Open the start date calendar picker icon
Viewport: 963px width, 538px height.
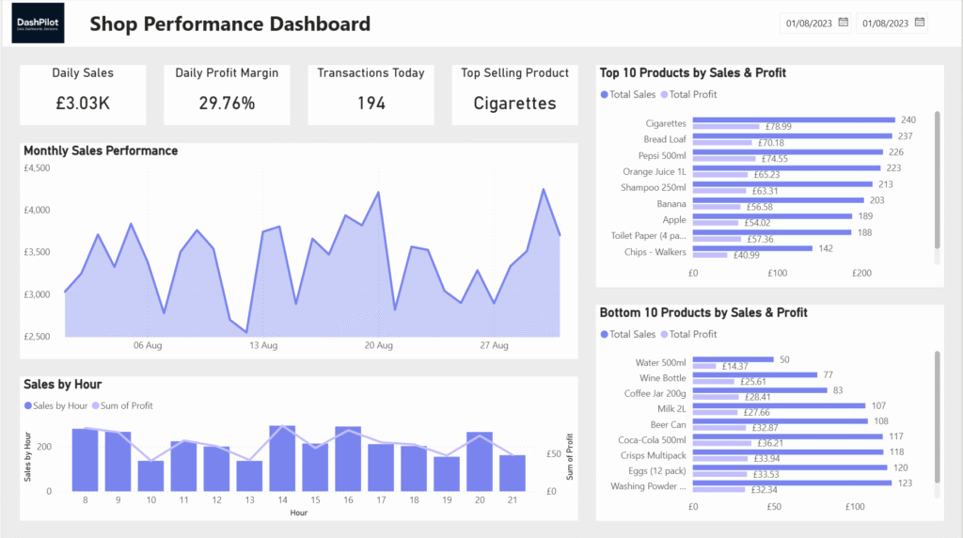coord(844,23)
